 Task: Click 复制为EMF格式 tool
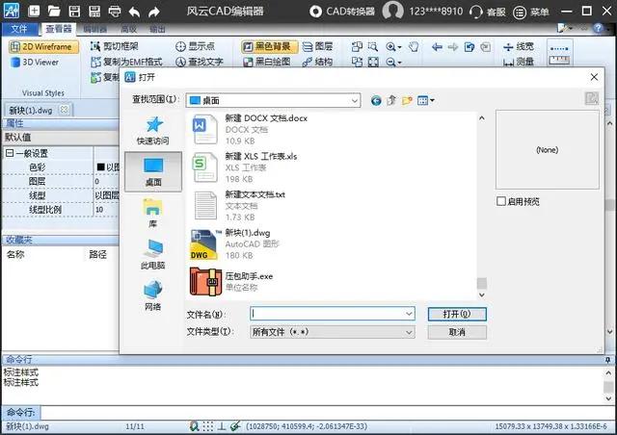[x=126, y=62]
